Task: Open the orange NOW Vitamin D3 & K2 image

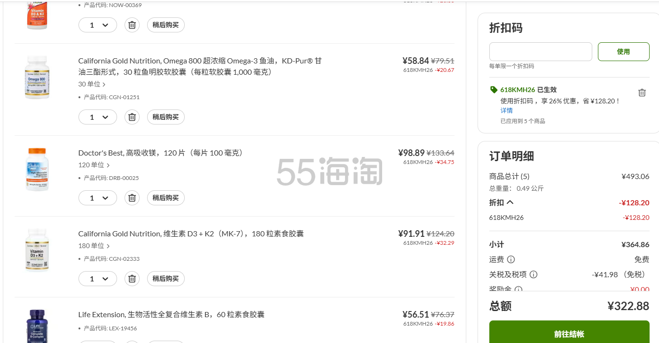Action: [x=37, y=15]
